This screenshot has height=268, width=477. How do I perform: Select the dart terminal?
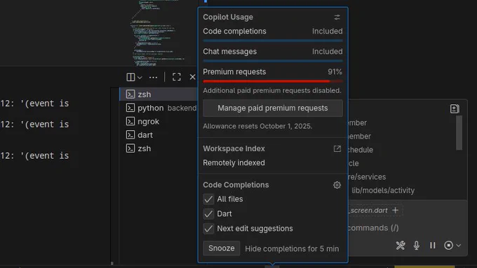click(x=159, y=135)
